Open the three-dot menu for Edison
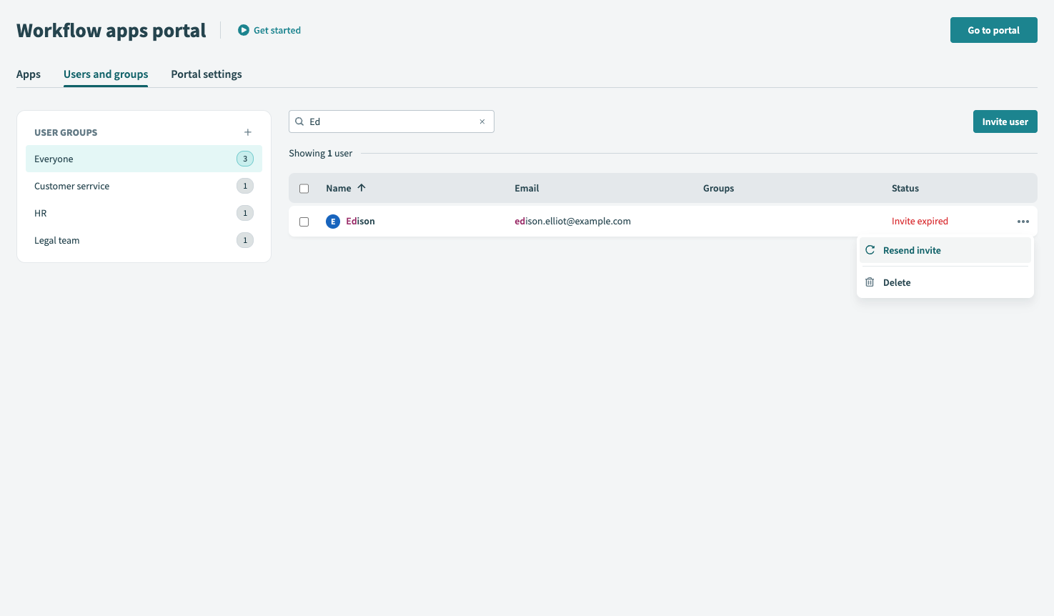The width and height of the screenshot is (1054, 616). coord(1023,222)
